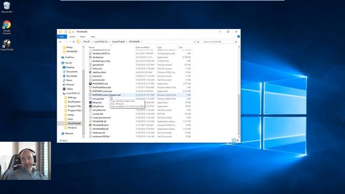
Task: Click the Properties quick access toolbar icon
Action: click(x=66, y=32)
